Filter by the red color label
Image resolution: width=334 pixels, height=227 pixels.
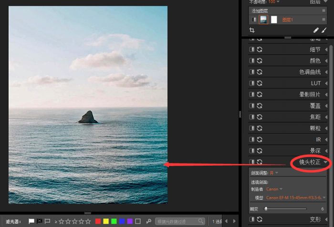[98, 221]
